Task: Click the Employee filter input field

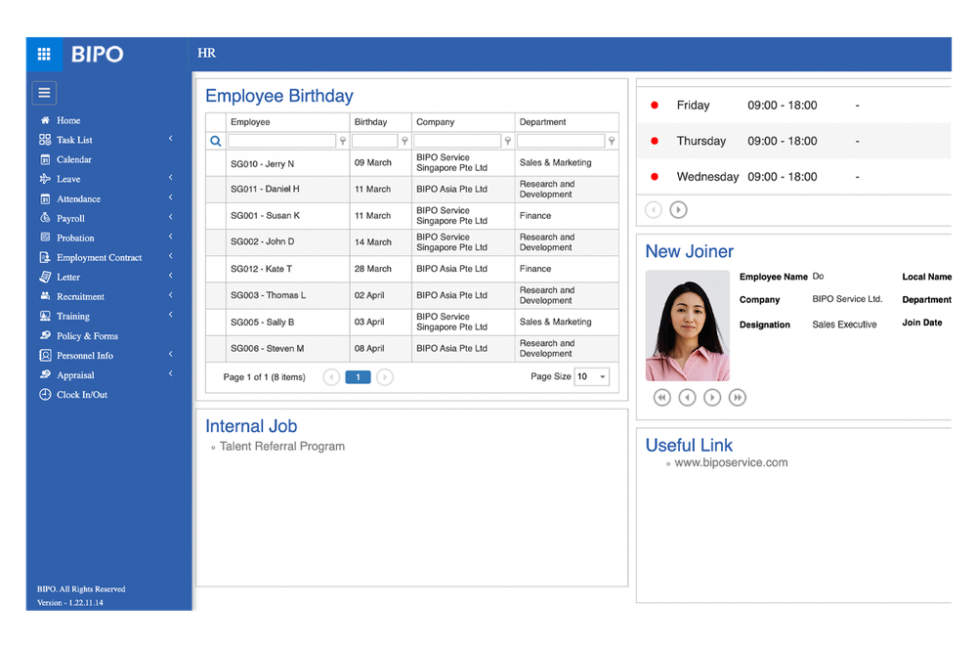Action: coord(281,141)
